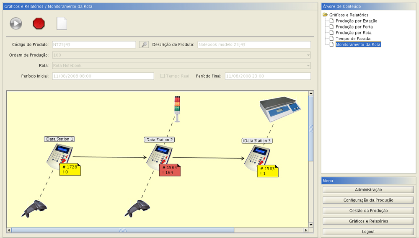
Task: Click Gestão da Produção button
Action: click(368, 210)
